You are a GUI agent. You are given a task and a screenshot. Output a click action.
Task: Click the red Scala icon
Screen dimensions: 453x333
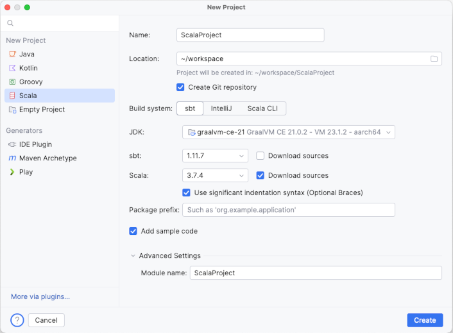tap(12, 96)
